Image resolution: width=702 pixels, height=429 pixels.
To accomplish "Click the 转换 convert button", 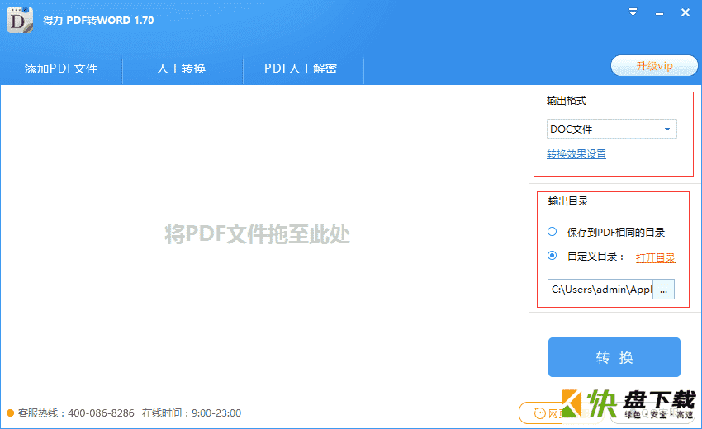I will [614, 357].
